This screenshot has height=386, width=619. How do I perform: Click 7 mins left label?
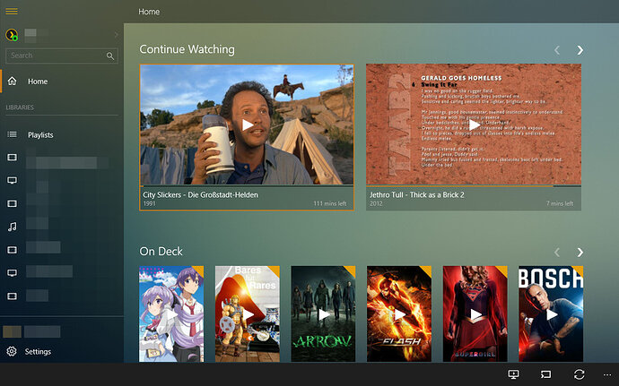560,203
